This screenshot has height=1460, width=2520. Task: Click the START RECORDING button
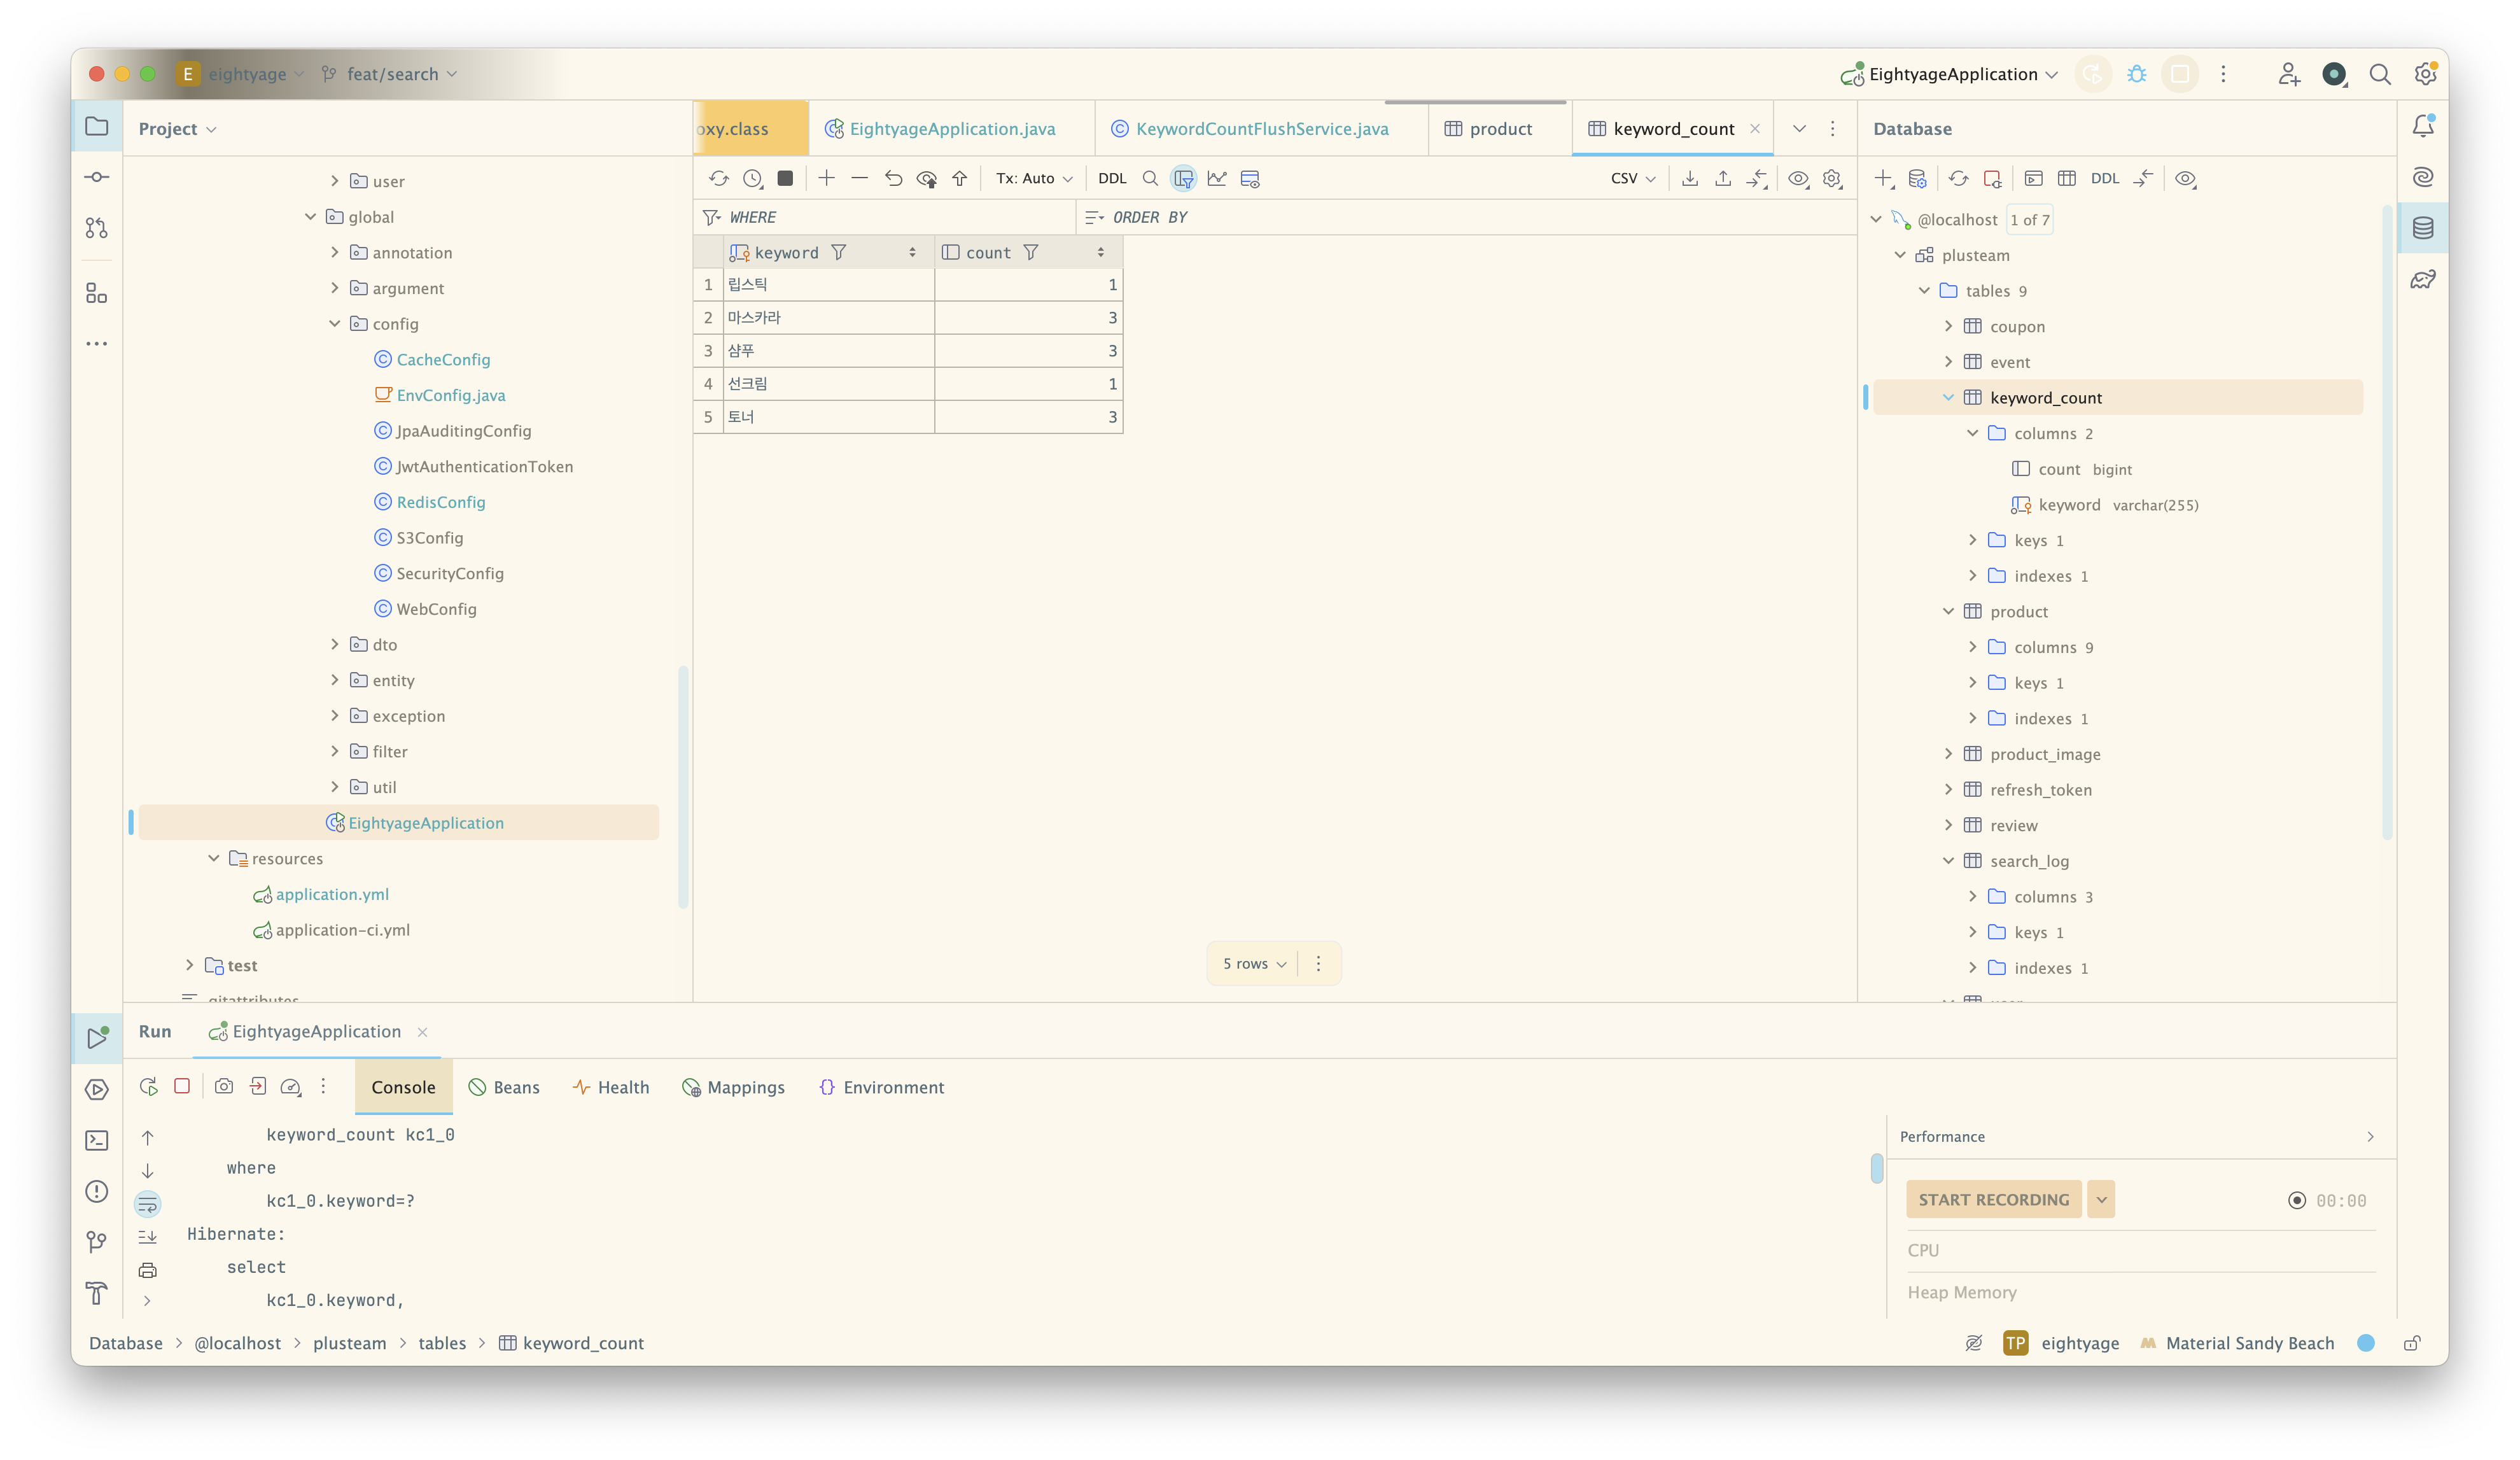point(1993,1200)
